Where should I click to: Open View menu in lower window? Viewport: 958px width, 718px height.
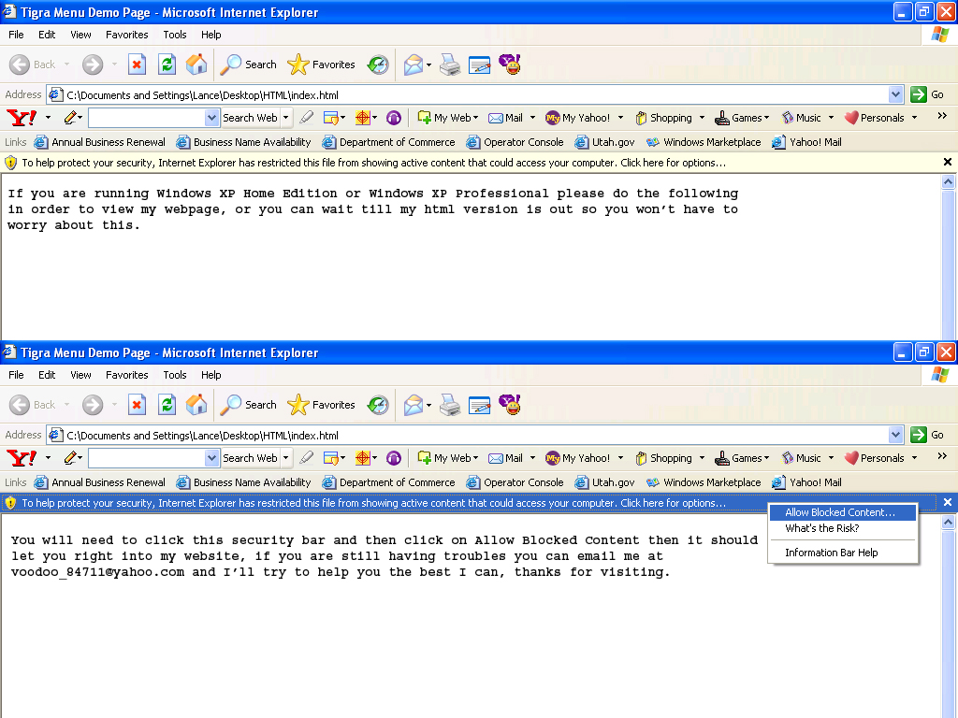click(x=80, y=375)
